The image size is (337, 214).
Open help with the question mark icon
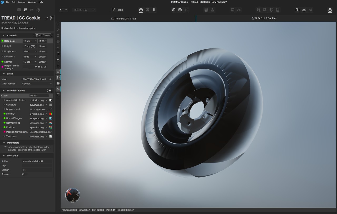coord(52,18)
